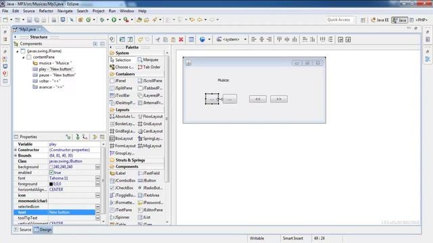The image size is (433, 243).
Task: Open the Project menu
Action: coord(98,11)
